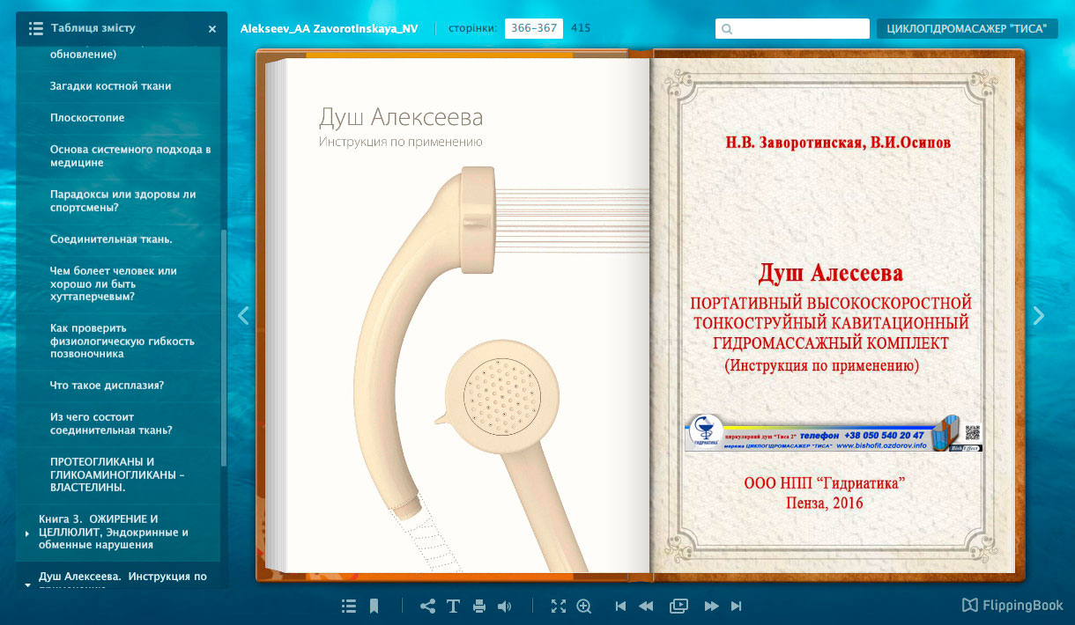Open contents item Плоскостопие
This screenshot has width=1075, height=625.
pos(87,118)
